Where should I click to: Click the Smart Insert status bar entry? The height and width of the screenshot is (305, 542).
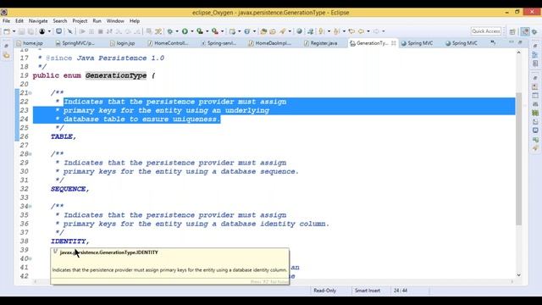(x=367, y=291)
